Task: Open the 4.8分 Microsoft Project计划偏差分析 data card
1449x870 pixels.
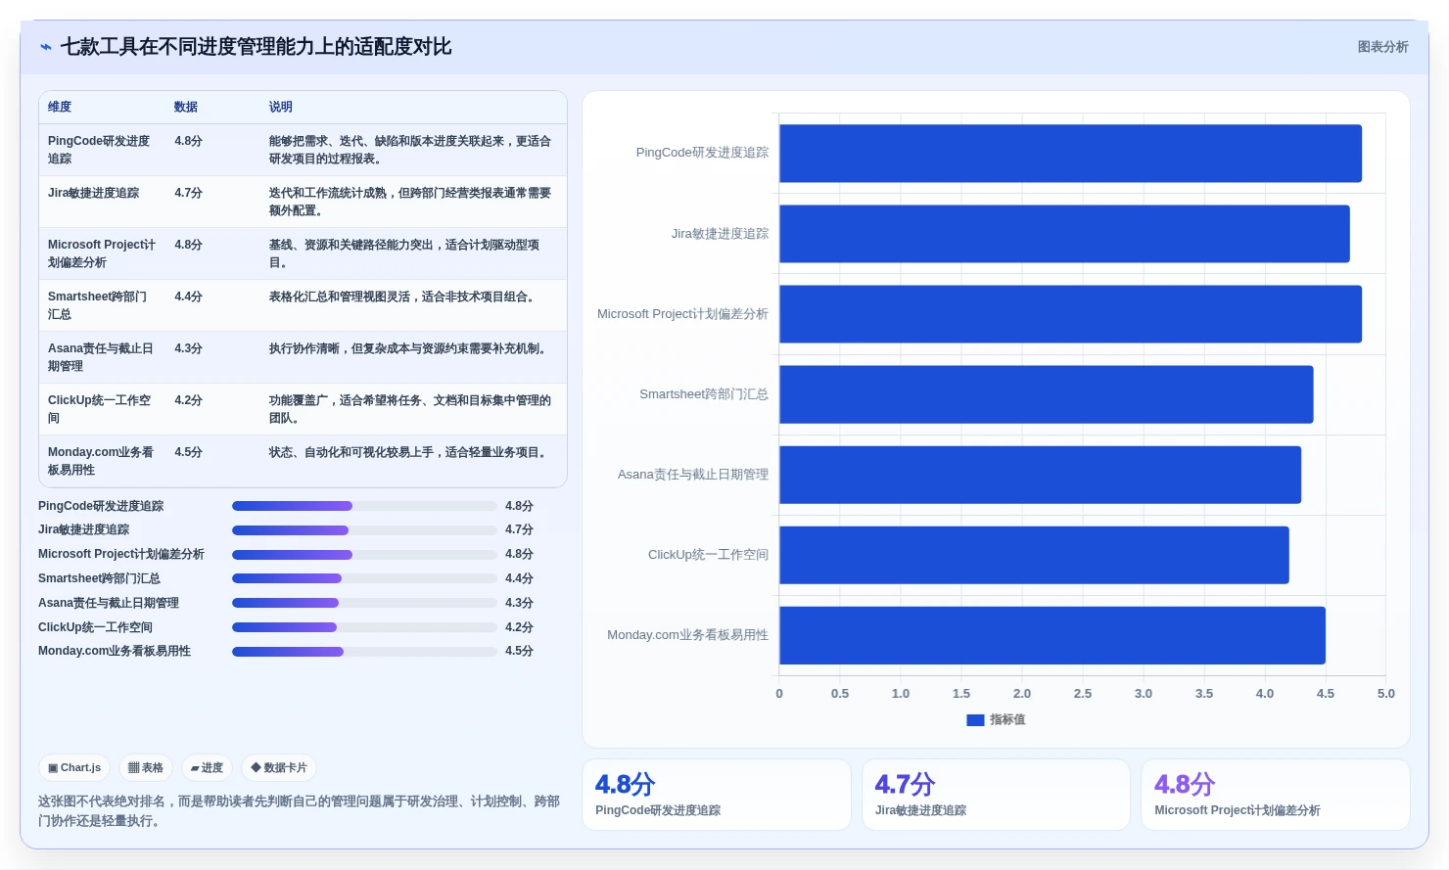Action: 1276,795
